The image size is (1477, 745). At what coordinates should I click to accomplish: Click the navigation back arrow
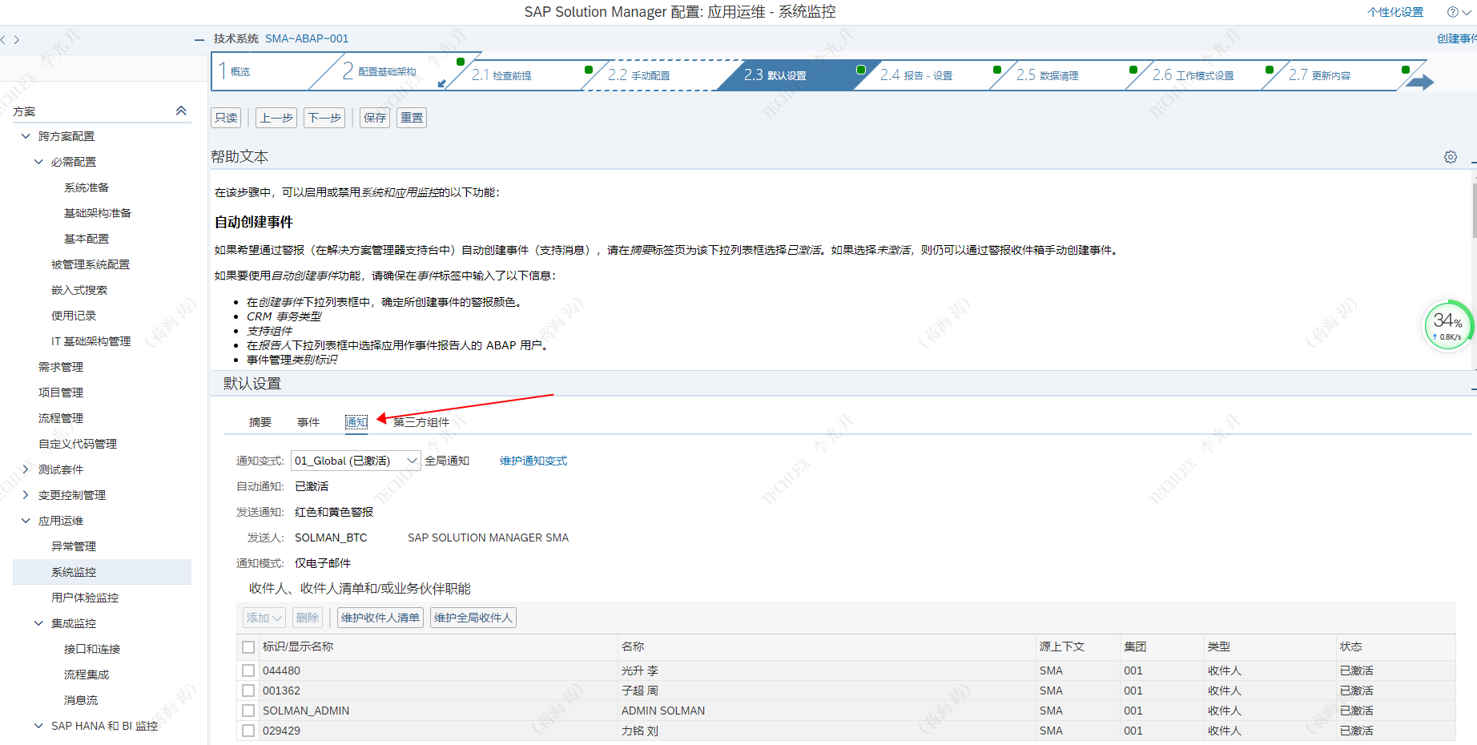tap(3, 39)
